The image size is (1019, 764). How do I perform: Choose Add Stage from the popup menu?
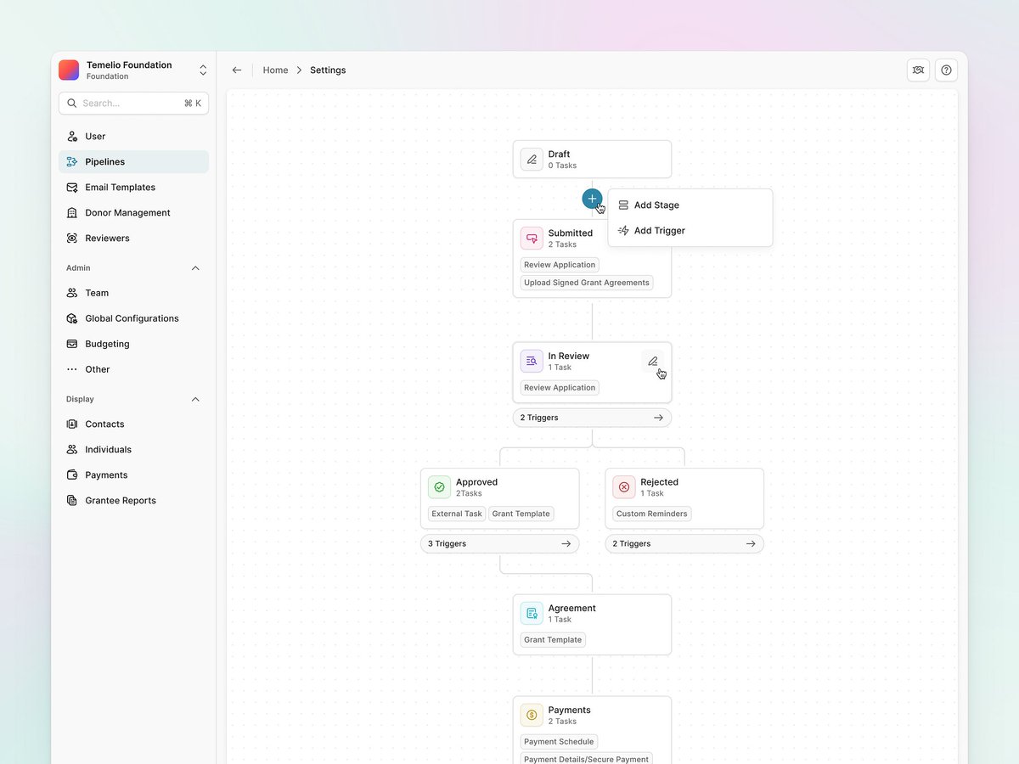pos(690,205)
